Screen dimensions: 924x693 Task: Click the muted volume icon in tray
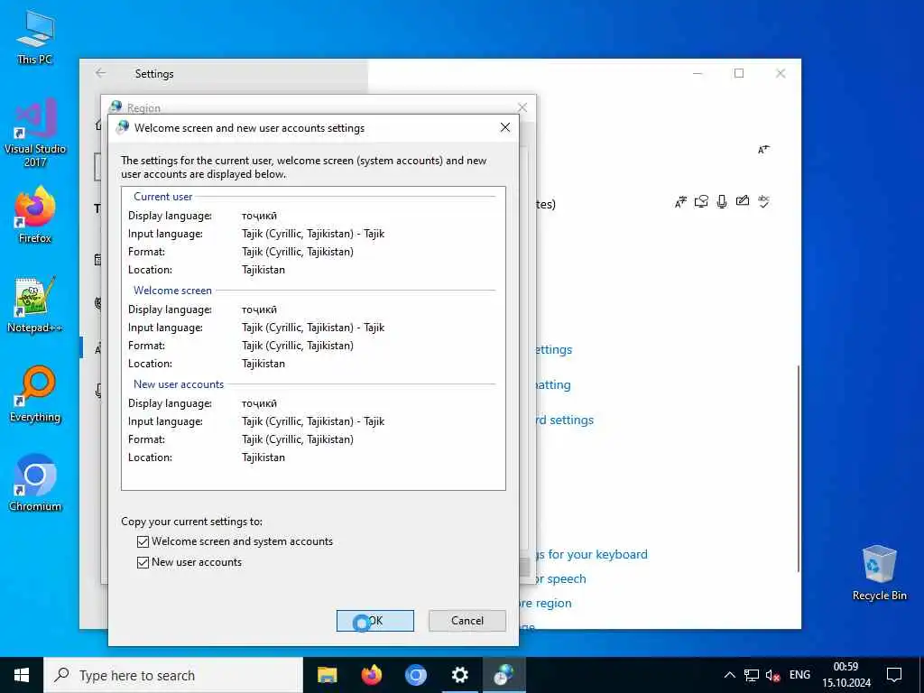(x=772, y=675)
